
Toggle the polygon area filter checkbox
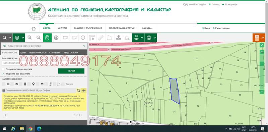(x=55, y=84)
